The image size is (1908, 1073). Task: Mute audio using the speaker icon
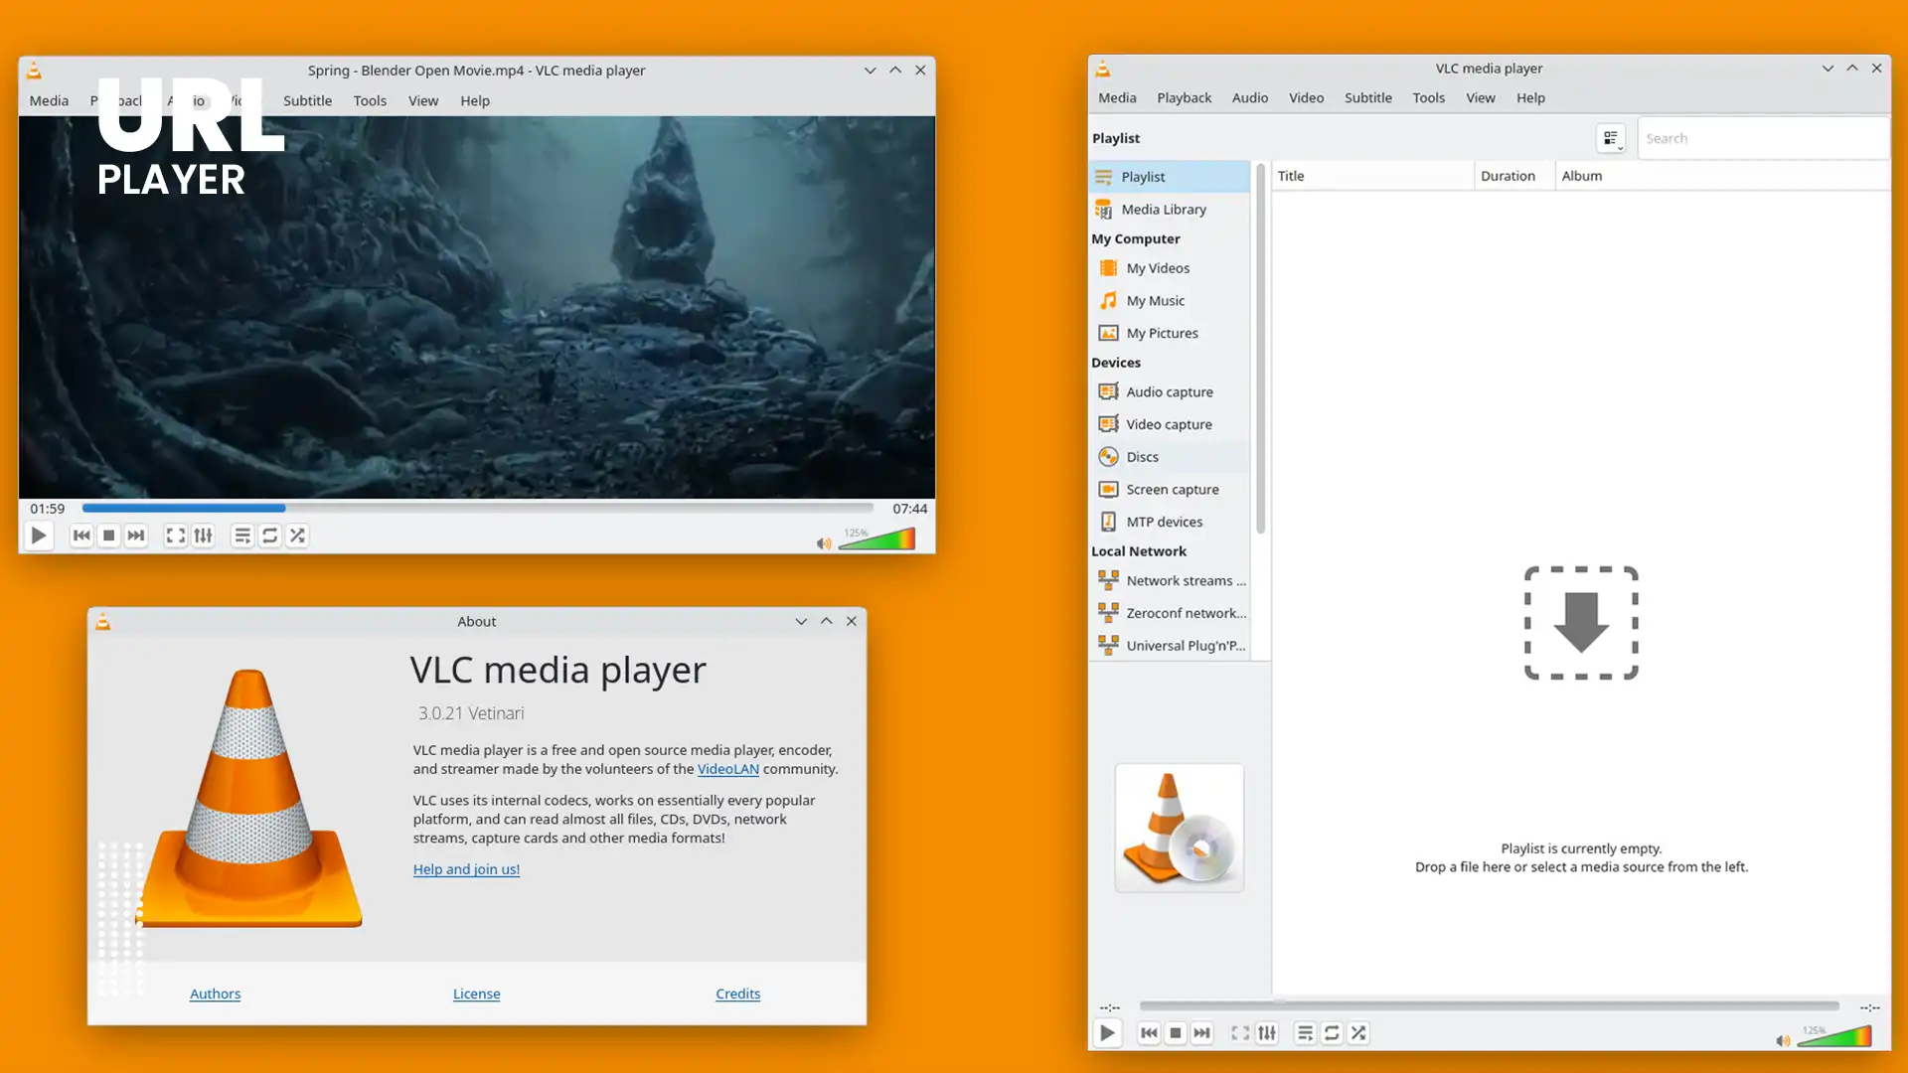(x=823, y=543)
